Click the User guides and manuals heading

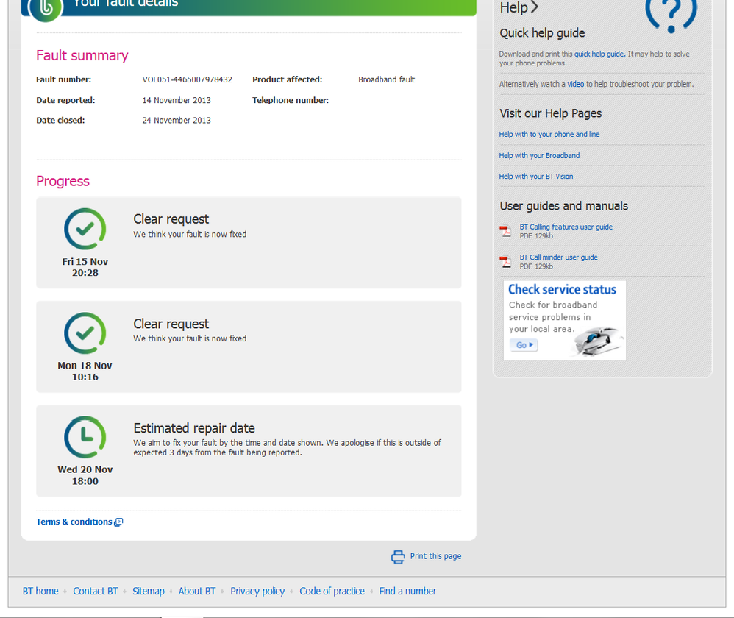click(564, 206)
